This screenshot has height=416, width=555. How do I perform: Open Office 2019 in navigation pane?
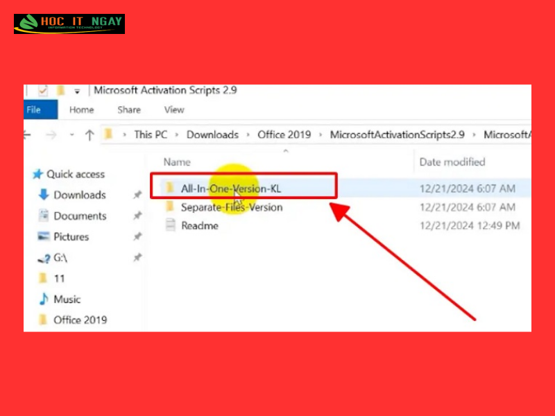click(80, 320)
